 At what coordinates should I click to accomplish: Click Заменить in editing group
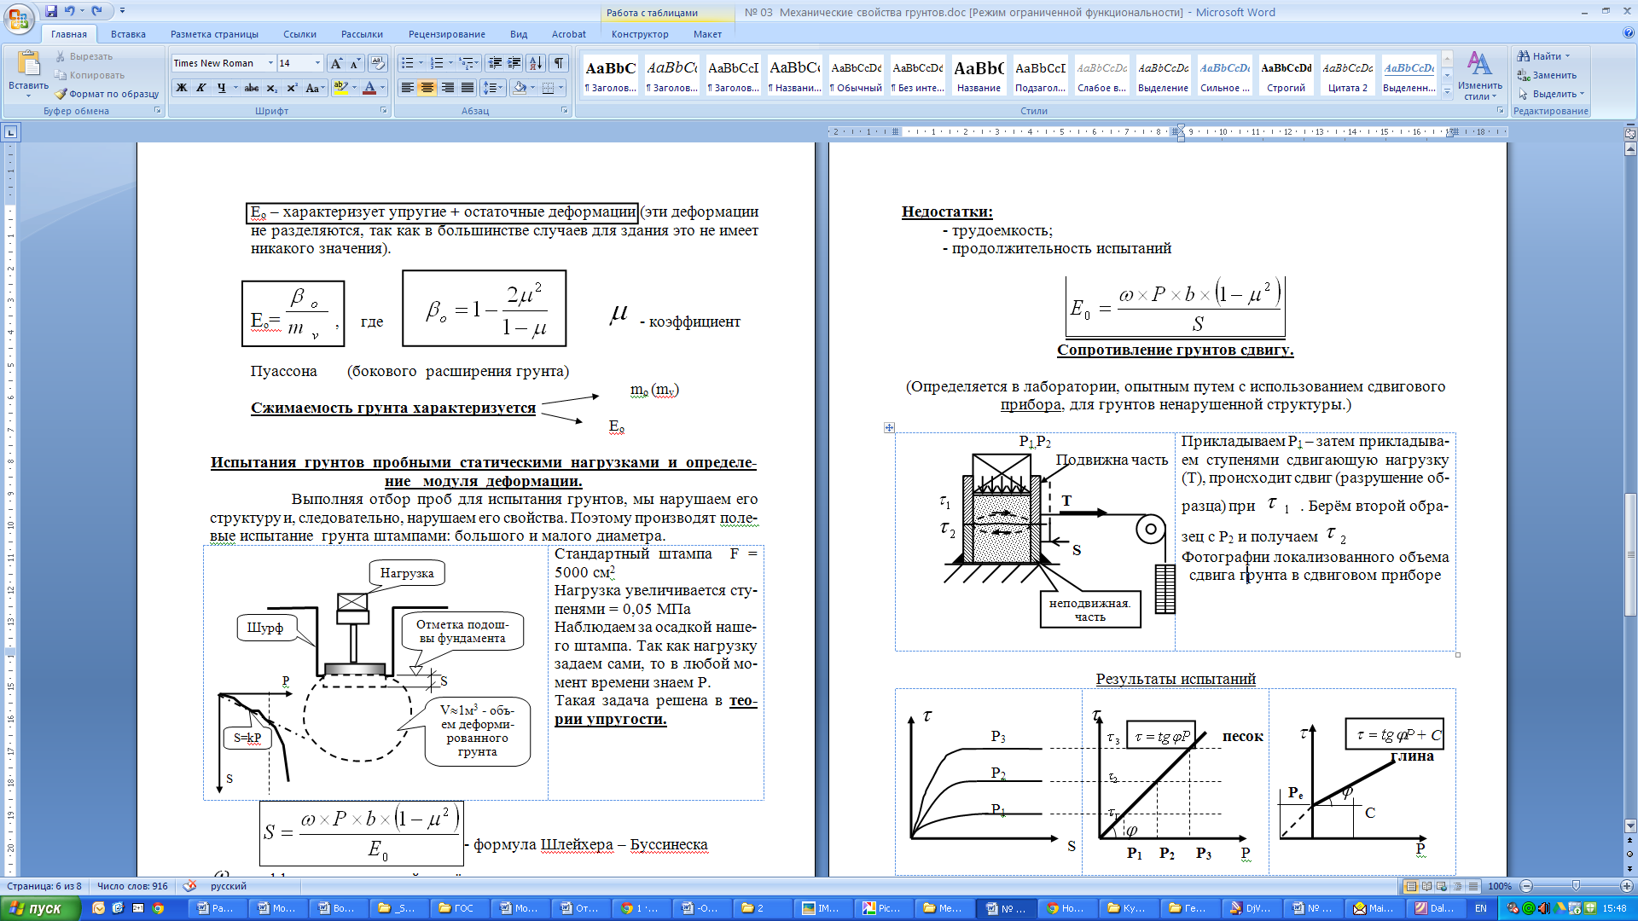[1547, 75]
